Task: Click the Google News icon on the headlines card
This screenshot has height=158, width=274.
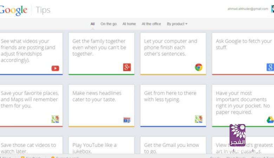Action: click(x=127, y=120)
